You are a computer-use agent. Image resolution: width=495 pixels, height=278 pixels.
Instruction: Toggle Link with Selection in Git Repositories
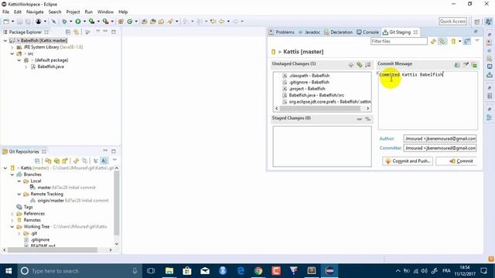(x=84, y=161)
